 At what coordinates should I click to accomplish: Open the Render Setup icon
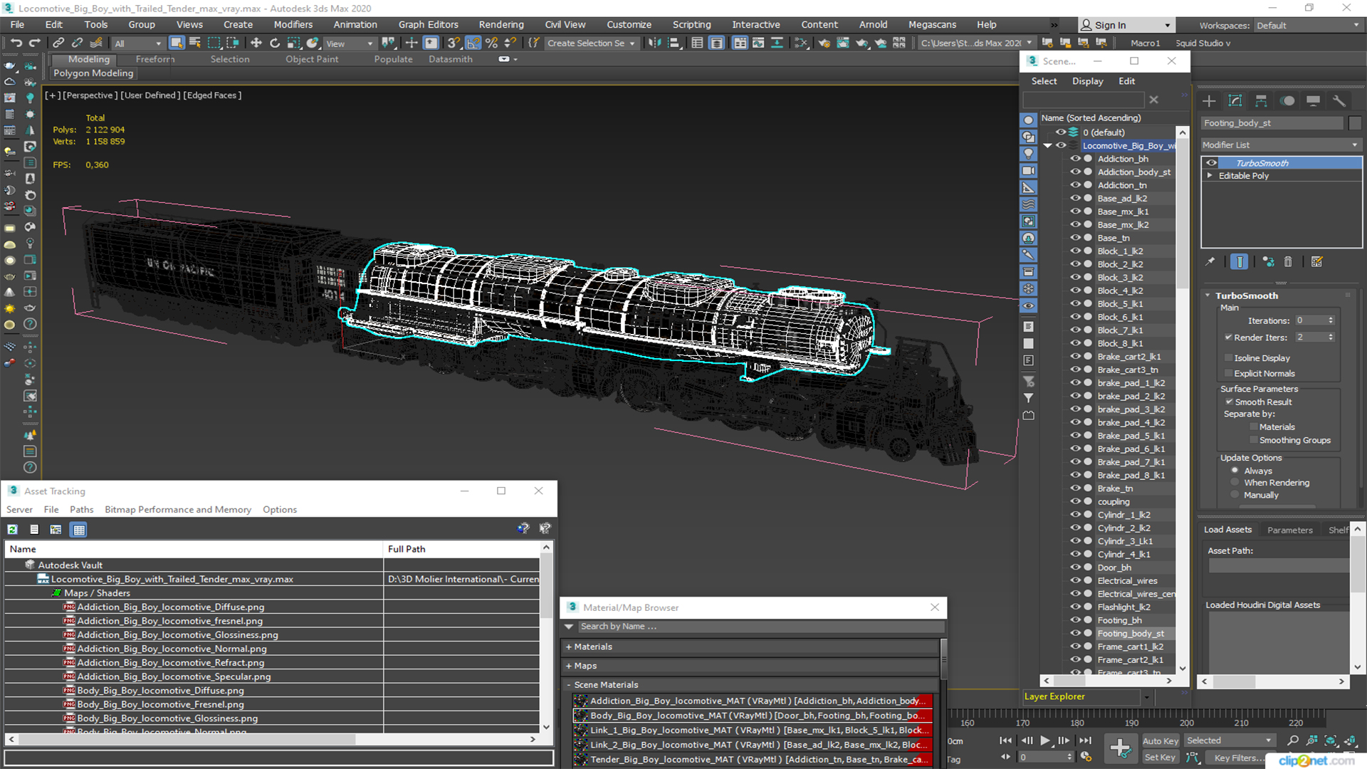(824, 43)
